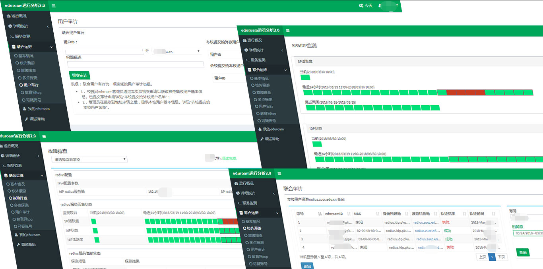The width and height of the screenshot is (543, 269).
Task: Expand 详细统计 in 故障排查 window sidebar
Action: [x=21, y=156]
